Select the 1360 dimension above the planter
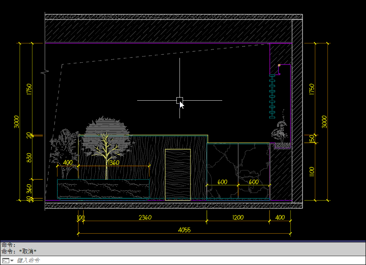The height and width of the screenshot is (265, 366). 113,163
